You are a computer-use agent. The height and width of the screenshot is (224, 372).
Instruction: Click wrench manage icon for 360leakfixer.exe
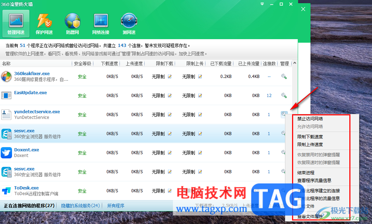tap(284, 77)
